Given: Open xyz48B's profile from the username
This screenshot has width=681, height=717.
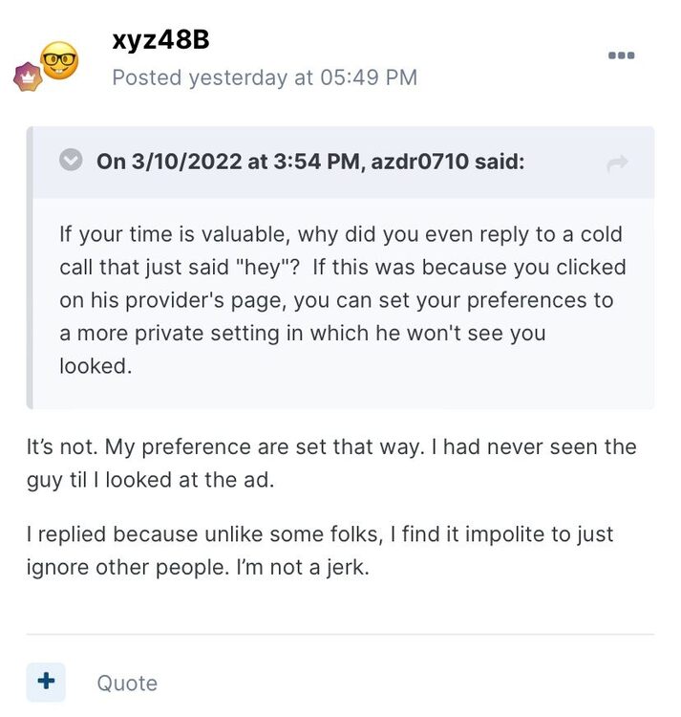Looking at the screenshot, I should point(160,40).
